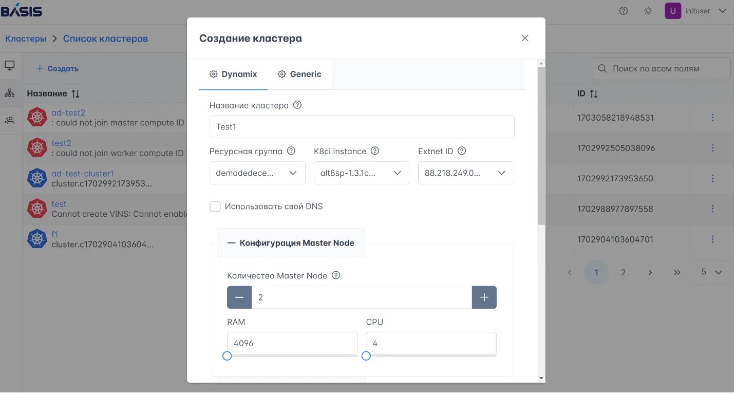Click the help icon beside Название кластера
The width and height of the screenshot is (735, 395).
coord(297,105)
